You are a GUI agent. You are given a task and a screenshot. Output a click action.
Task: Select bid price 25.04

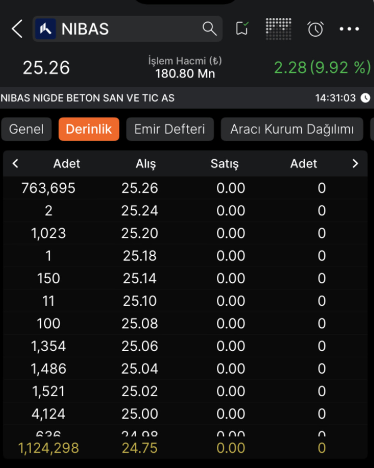[x=140, y=369]
